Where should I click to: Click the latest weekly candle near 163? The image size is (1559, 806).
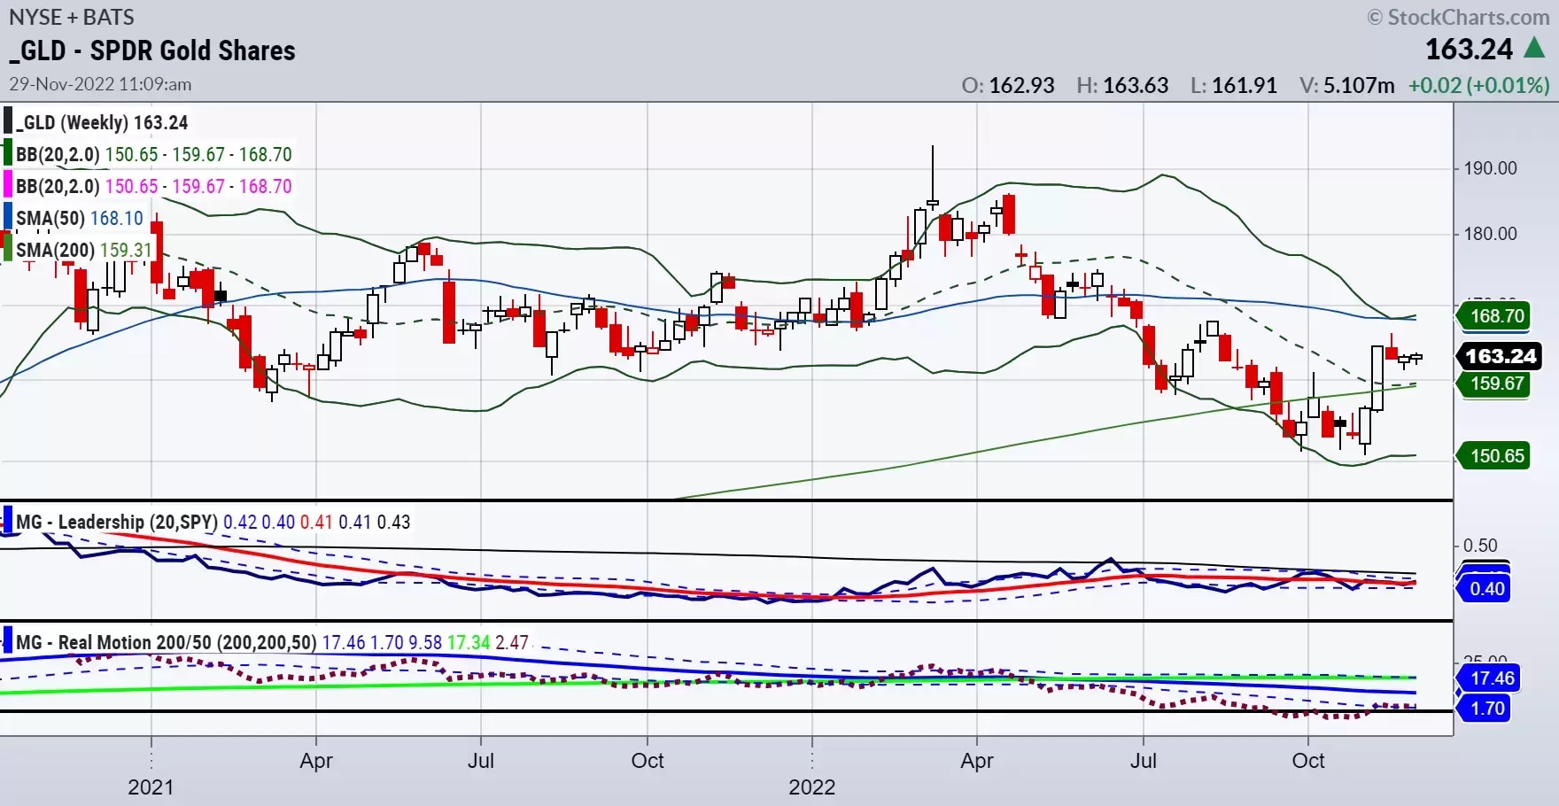(x=1416, y=358)
